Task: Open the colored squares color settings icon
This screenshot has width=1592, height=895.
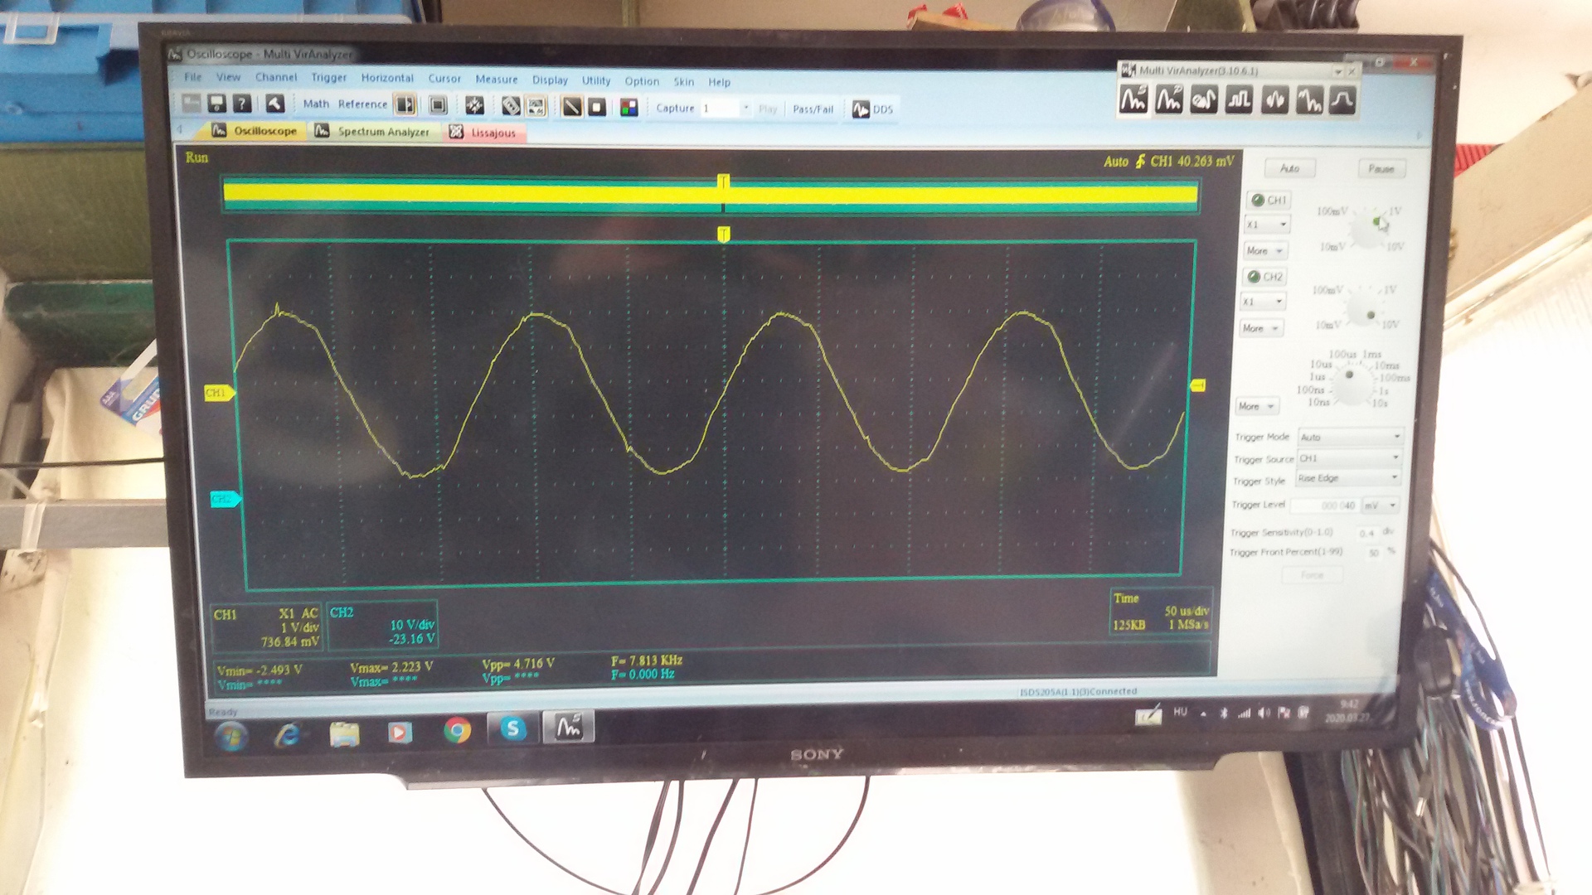Action: [629, 108]
